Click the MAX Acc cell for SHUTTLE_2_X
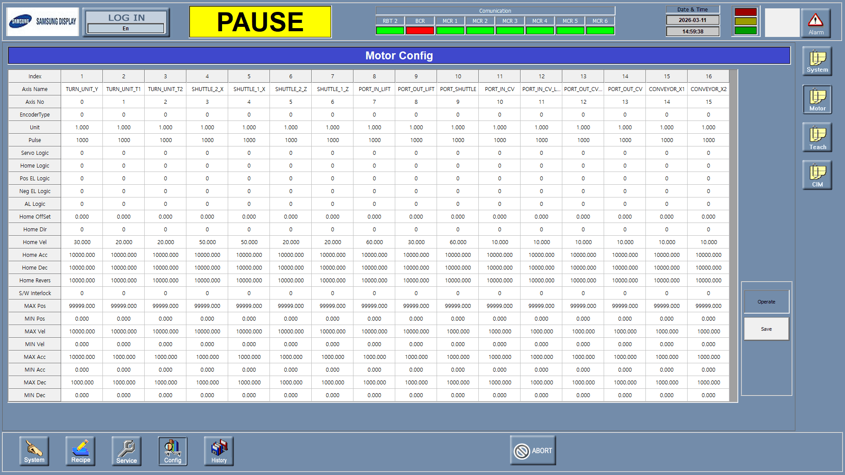This screenshot has height=475, width=845. click(x=207, y=357)
